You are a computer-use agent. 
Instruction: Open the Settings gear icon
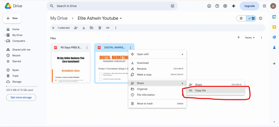[225, 6]
